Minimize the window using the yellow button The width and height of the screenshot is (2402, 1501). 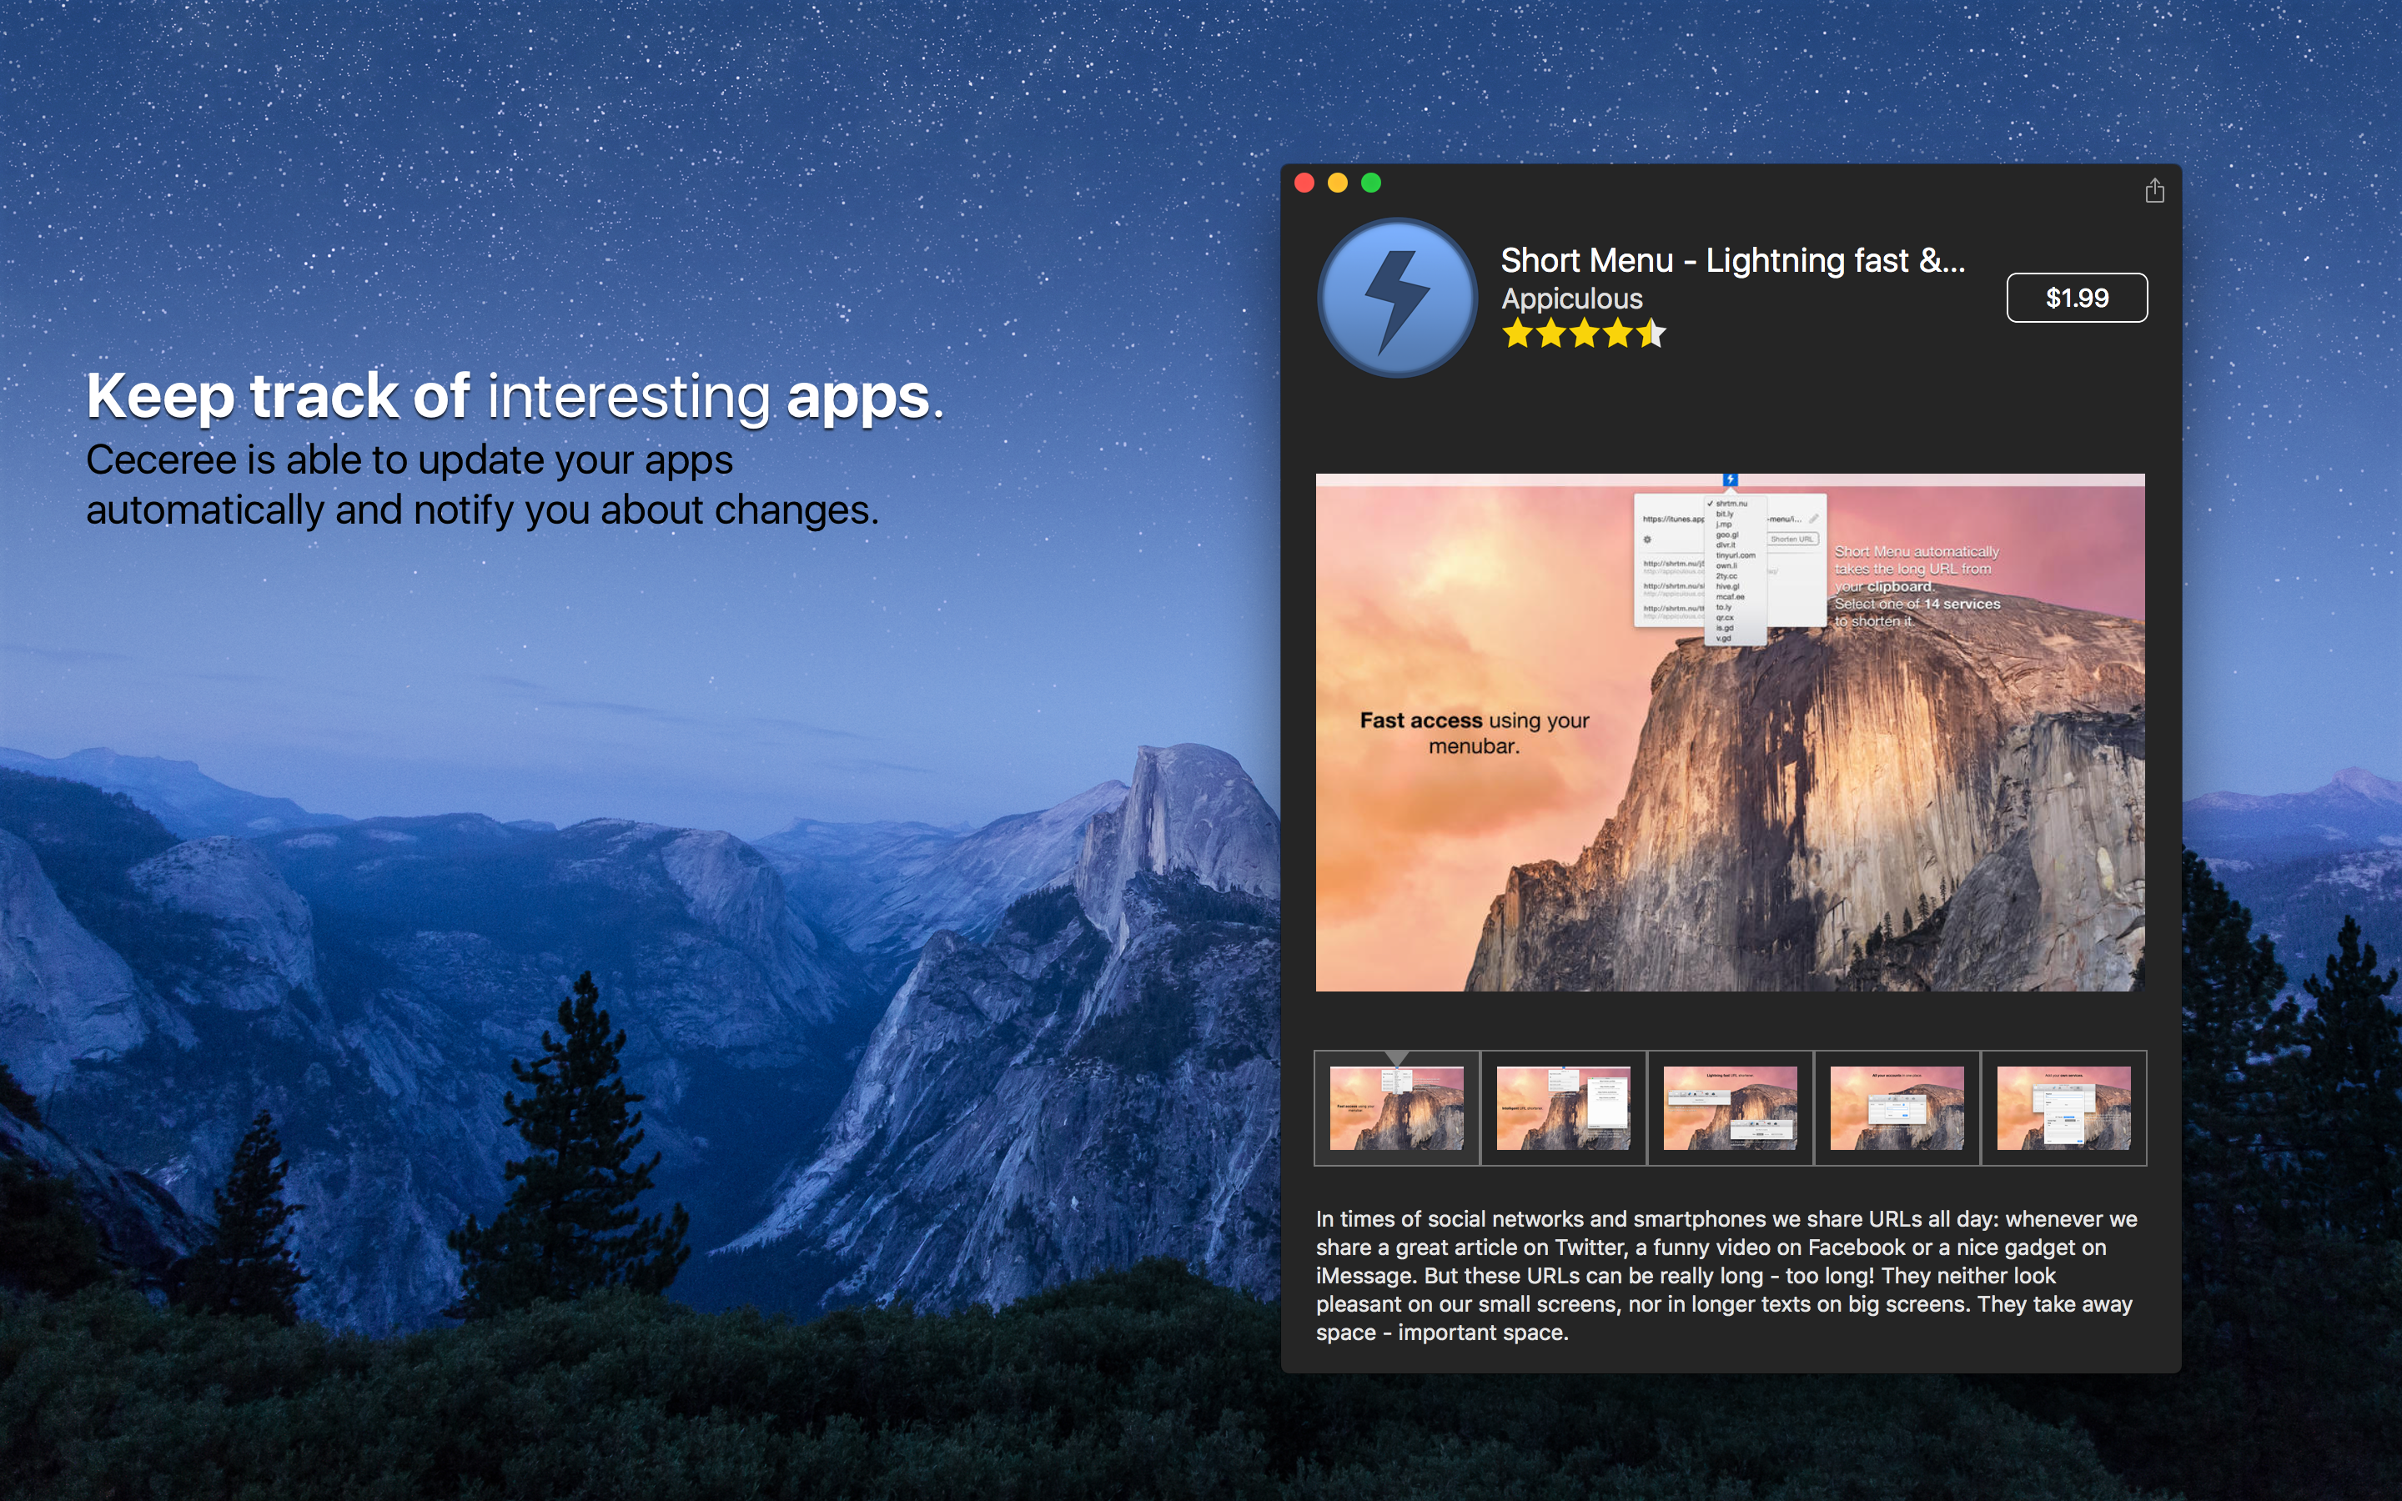click(x=1338, y=183)
